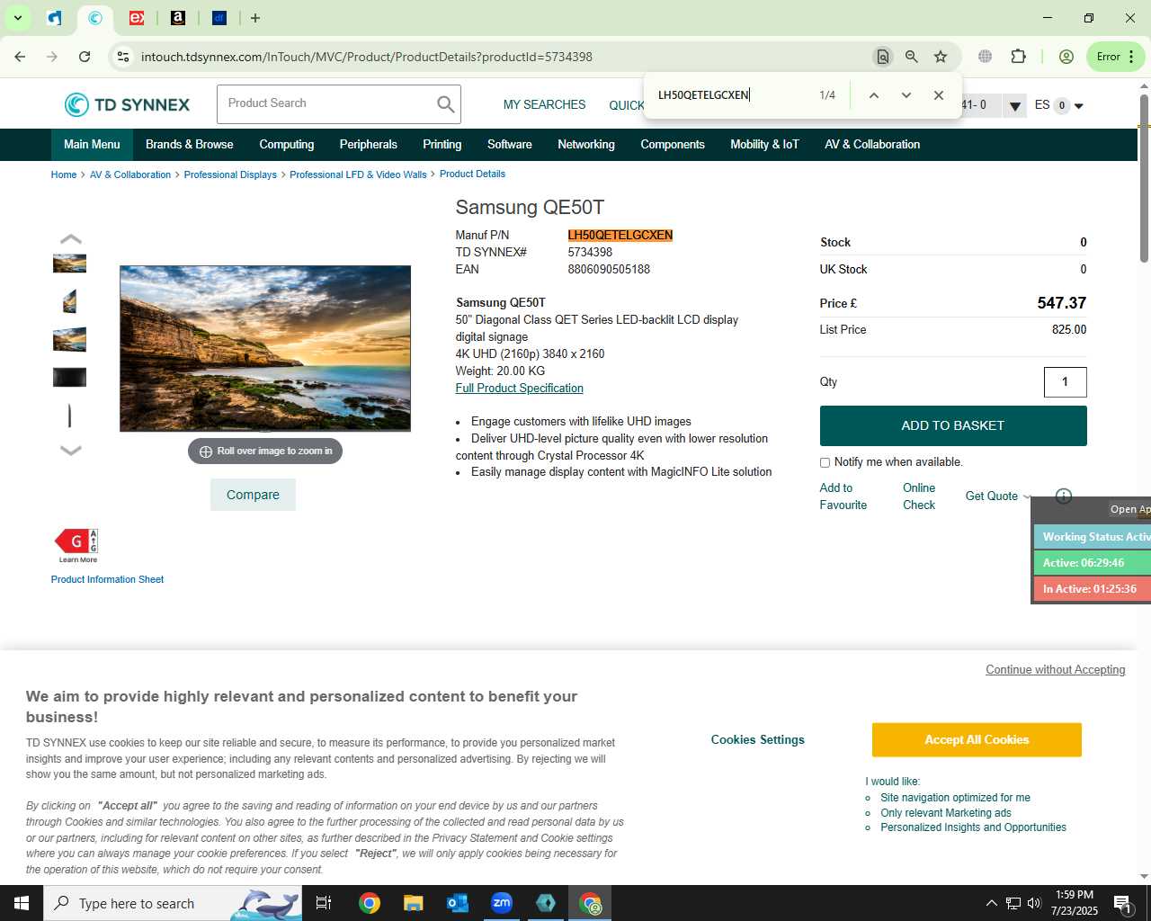
Task: Open Task View on the taskbar
Action: click(x=324, y=903)
